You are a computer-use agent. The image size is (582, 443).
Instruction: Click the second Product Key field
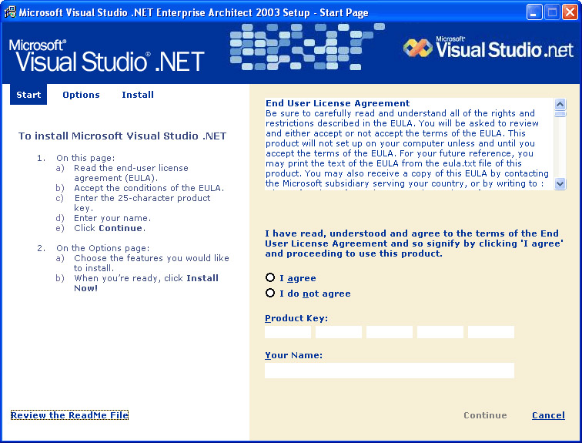[x=339, y=332]
